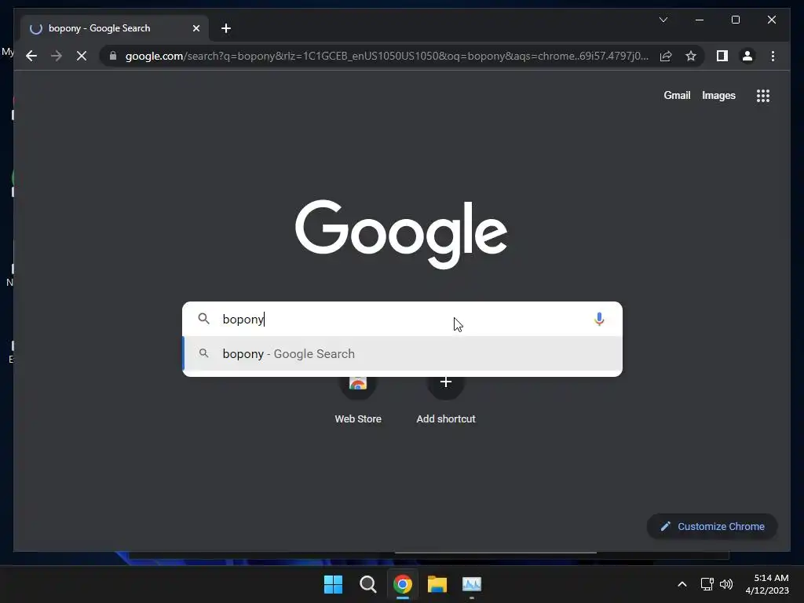Click Add shortcut
The height and width of the screenshot is (603, 804).
[446, 400]
